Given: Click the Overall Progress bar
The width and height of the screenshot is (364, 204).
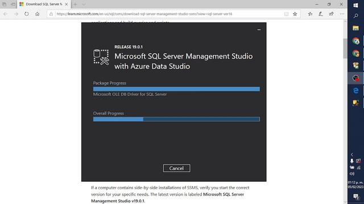Looking at the screenshot, I should [x=176, y=119].
